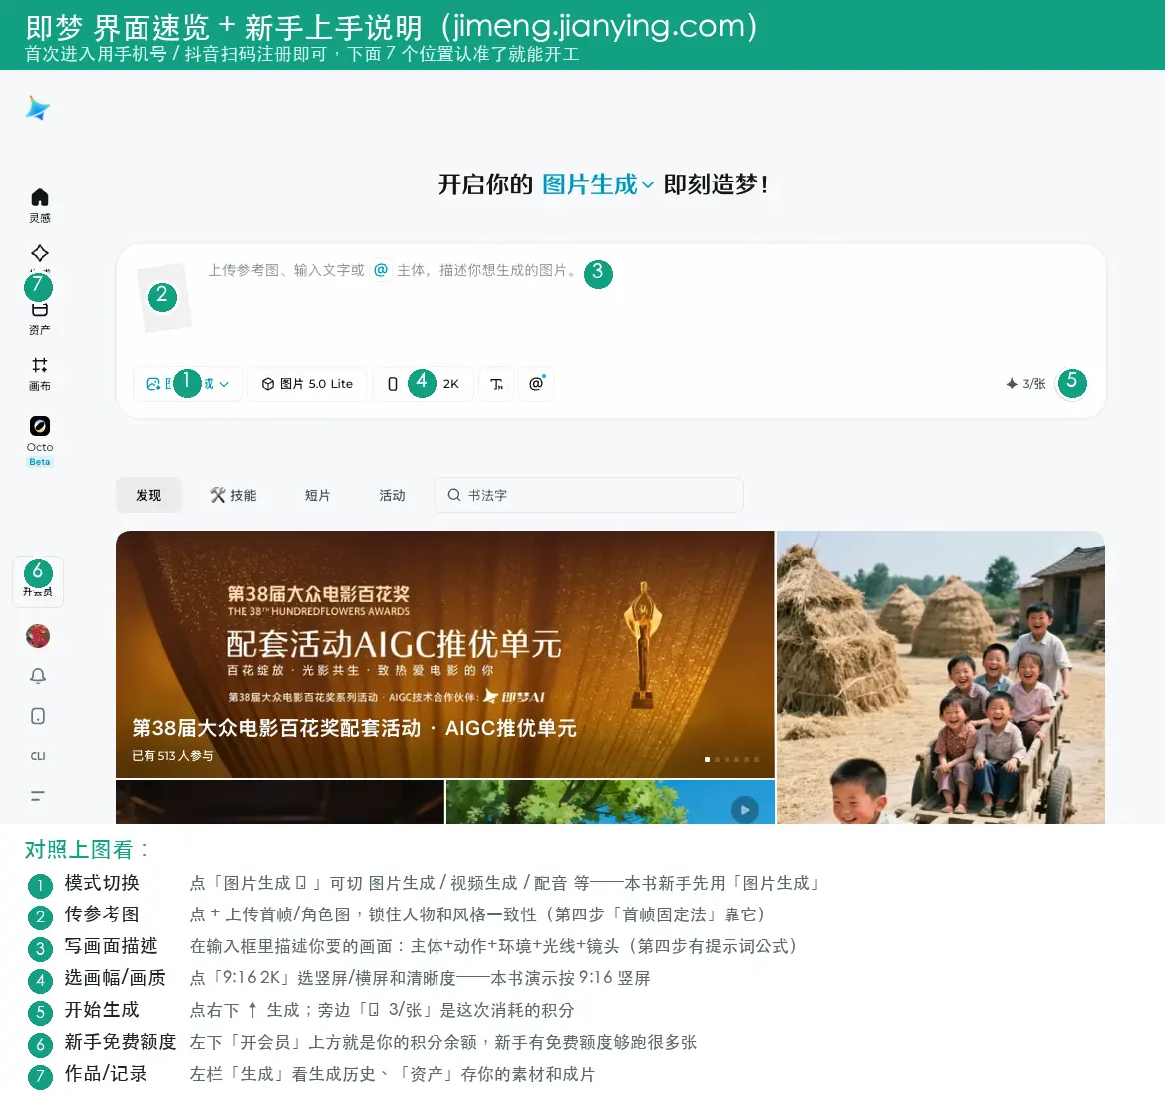
Task: Click the 即梦AI partner logo on banner
Action: [514, 697]
